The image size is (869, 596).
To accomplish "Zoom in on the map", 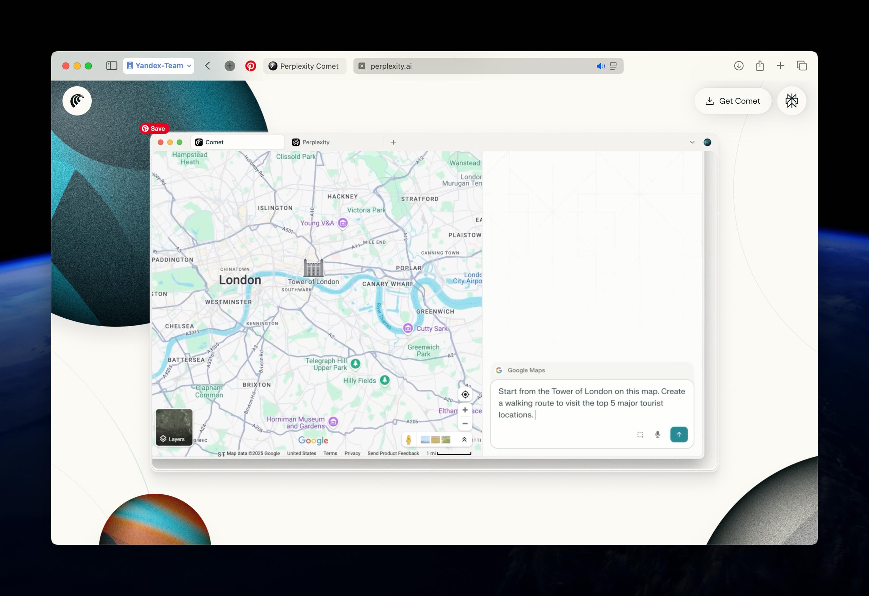I will (x=465, y=410).
